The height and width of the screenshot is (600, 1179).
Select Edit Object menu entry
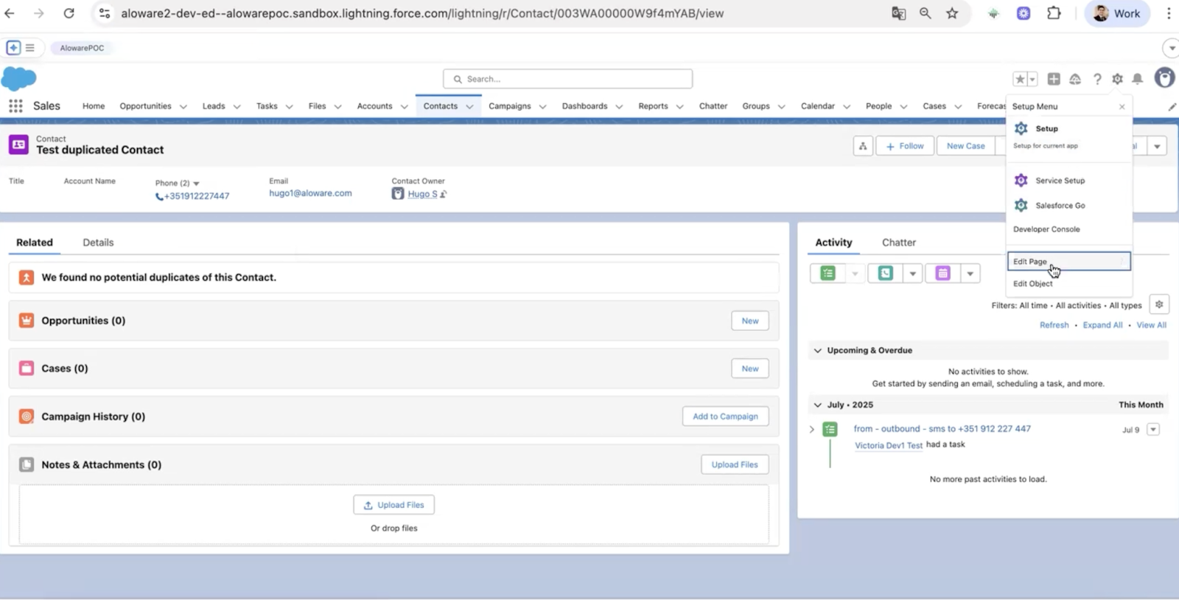(x=1068, y=284)
